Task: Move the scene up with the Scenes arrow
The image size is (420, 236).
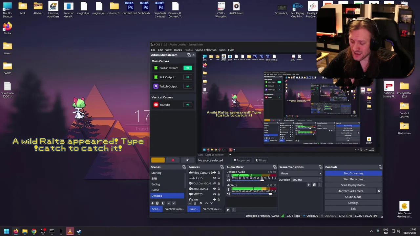Action: (x=169, y=203)
